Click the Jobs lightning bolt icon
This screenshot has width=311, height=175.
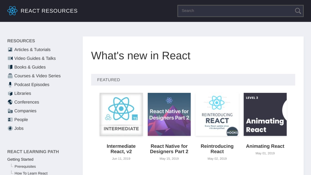(10, 128)
